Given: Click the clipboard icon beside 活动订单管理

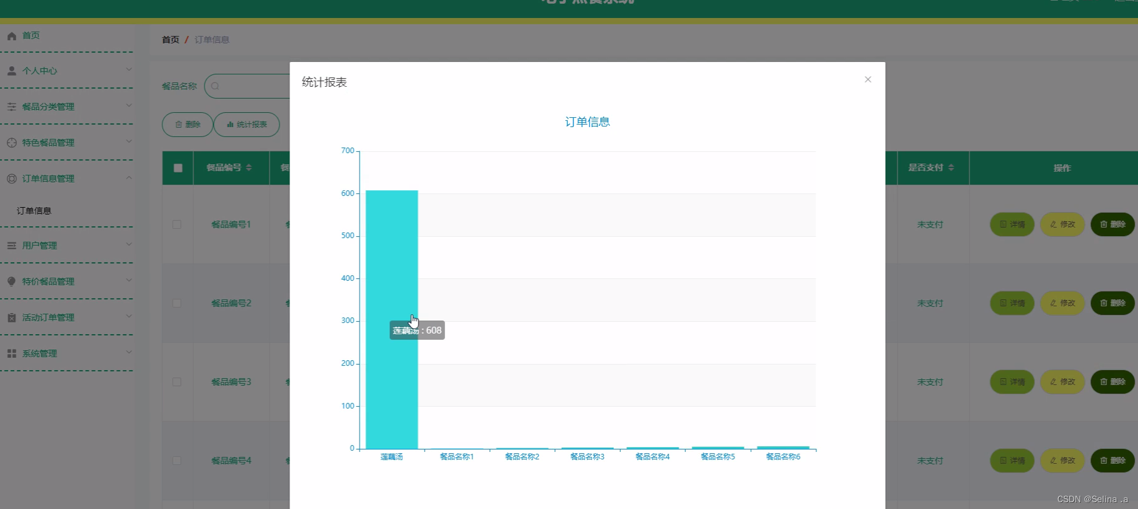Looking at the screenshot, I should coord(12,317).
